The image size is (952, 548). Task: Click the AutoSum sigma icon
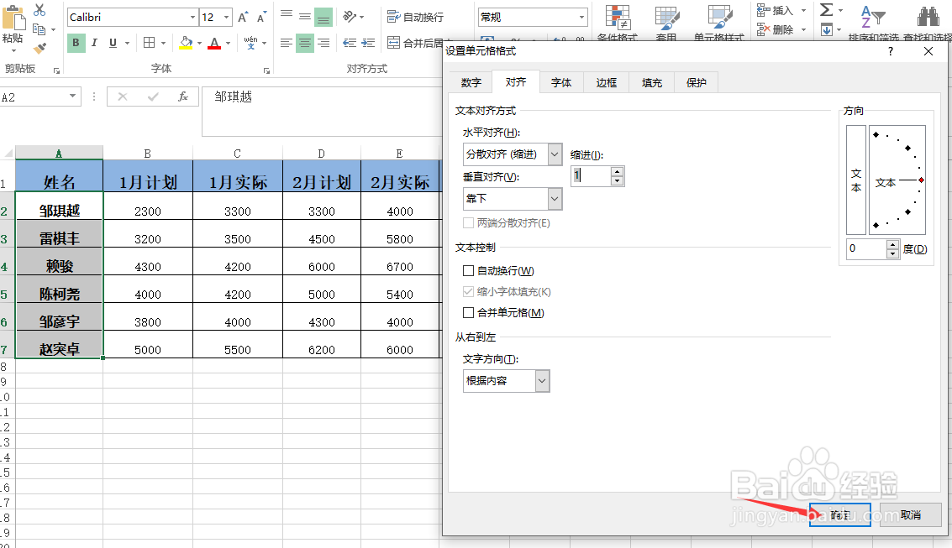(826, 10)
